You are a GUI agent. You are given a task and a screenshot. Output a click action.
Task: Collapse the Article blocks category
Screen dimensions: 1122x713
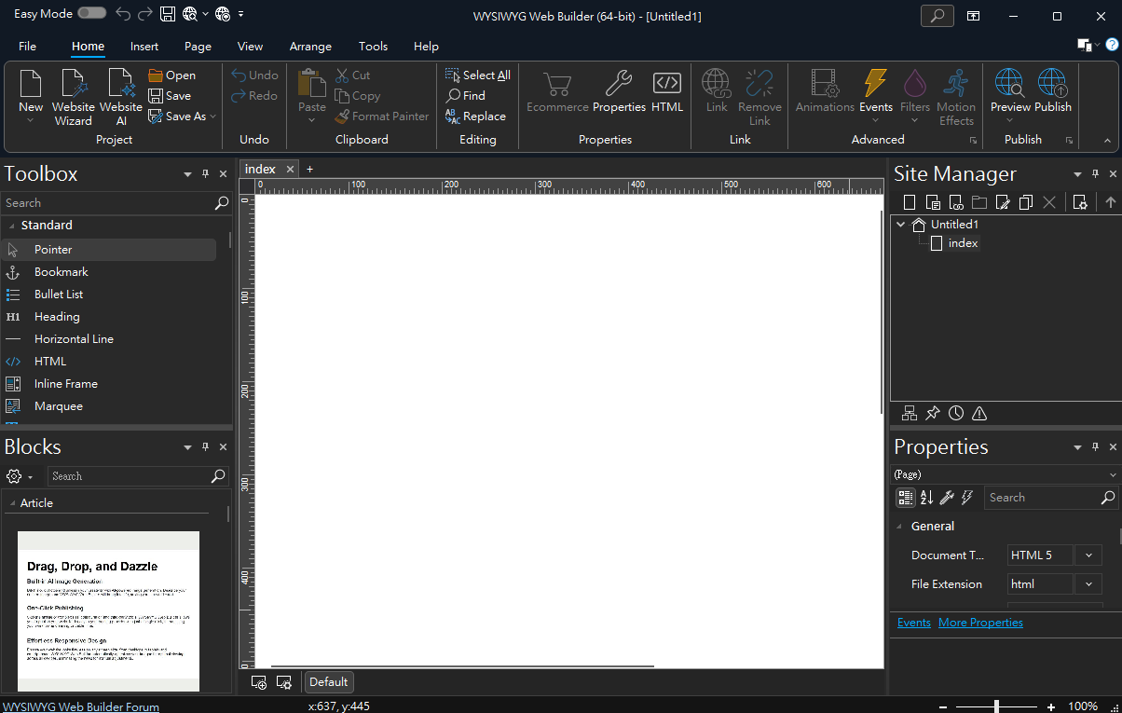point(11,503)
